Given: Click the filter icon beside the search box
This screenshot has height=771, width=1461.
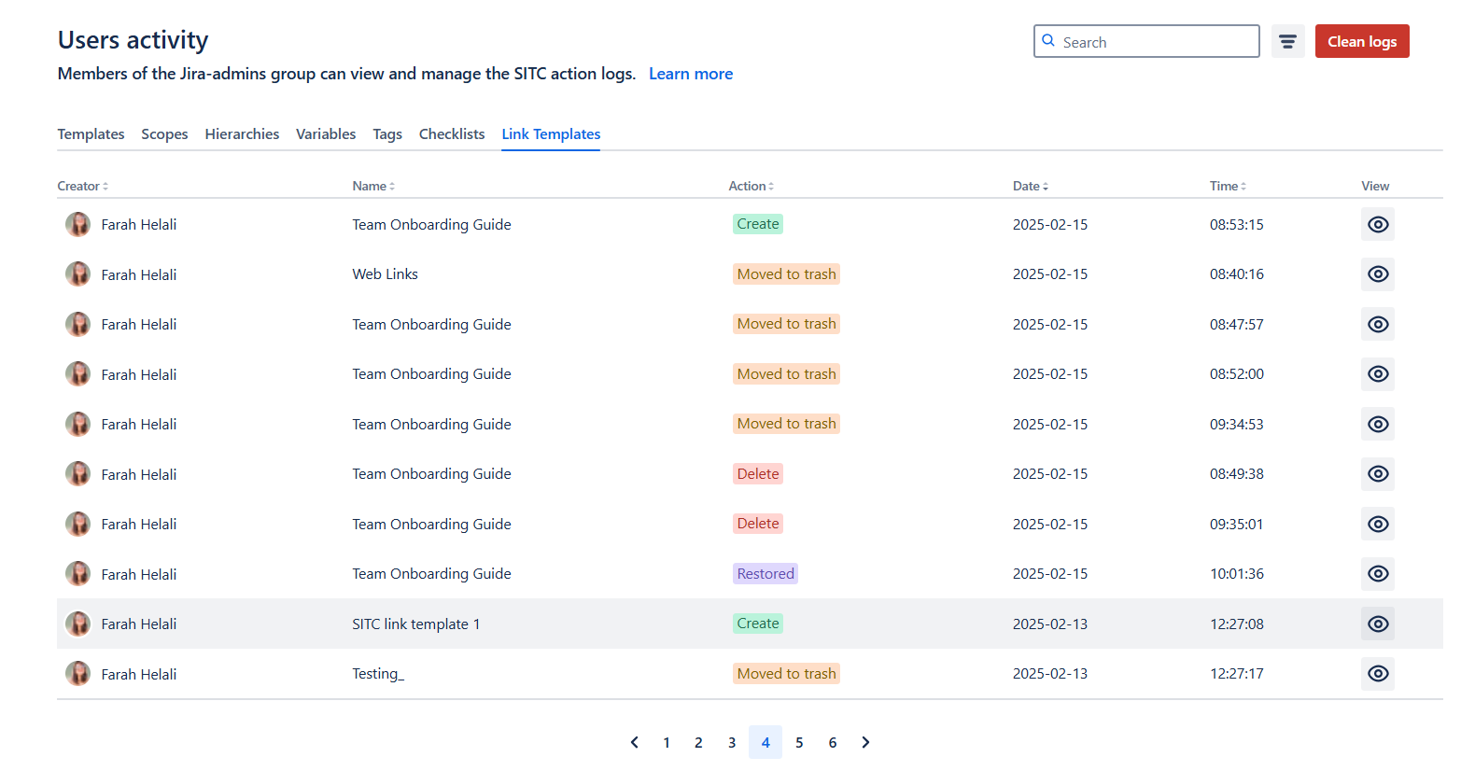Looking at the screenshot, I should click(1287, 42).
